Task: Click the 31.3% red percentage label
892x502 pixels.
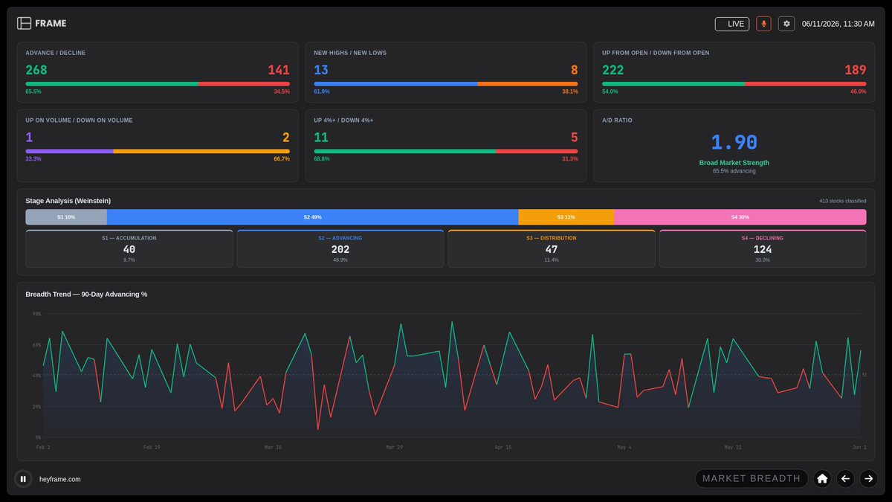Action: click(570, 158)
